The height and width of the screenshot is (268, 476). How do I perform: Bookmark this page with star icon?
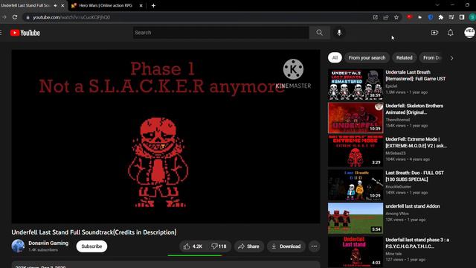396,17
